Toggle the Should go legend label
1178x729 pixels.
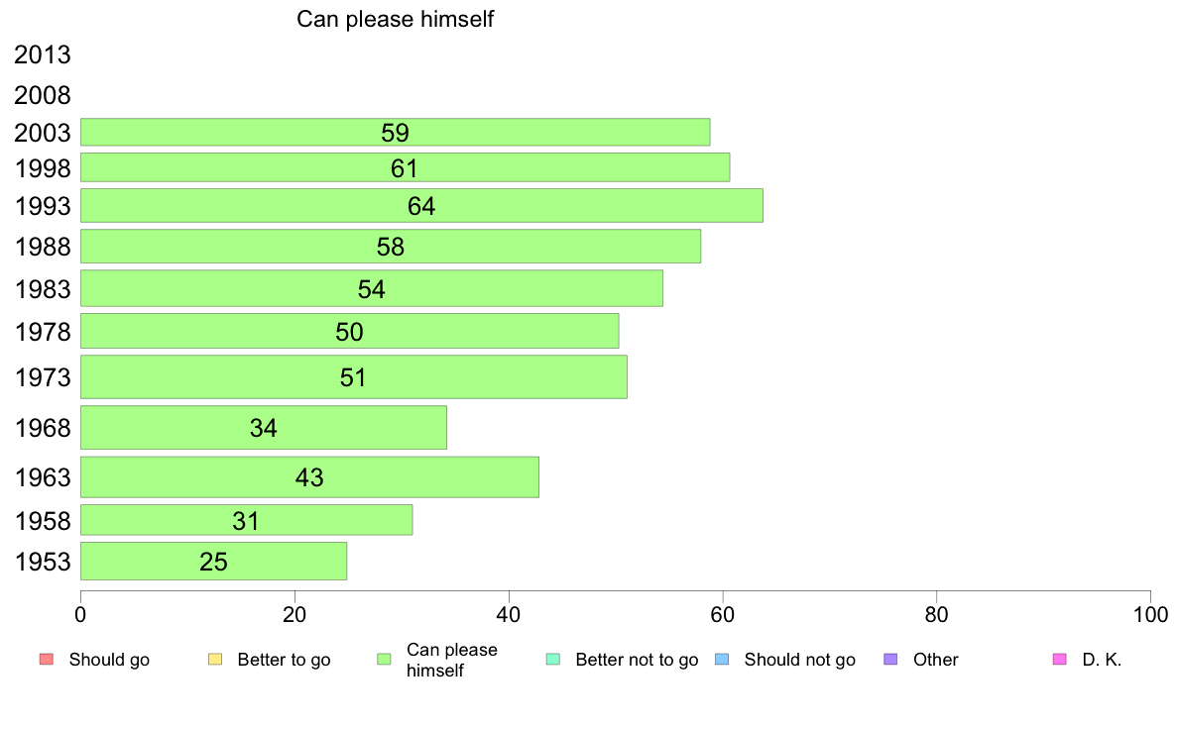pos(109,660)
